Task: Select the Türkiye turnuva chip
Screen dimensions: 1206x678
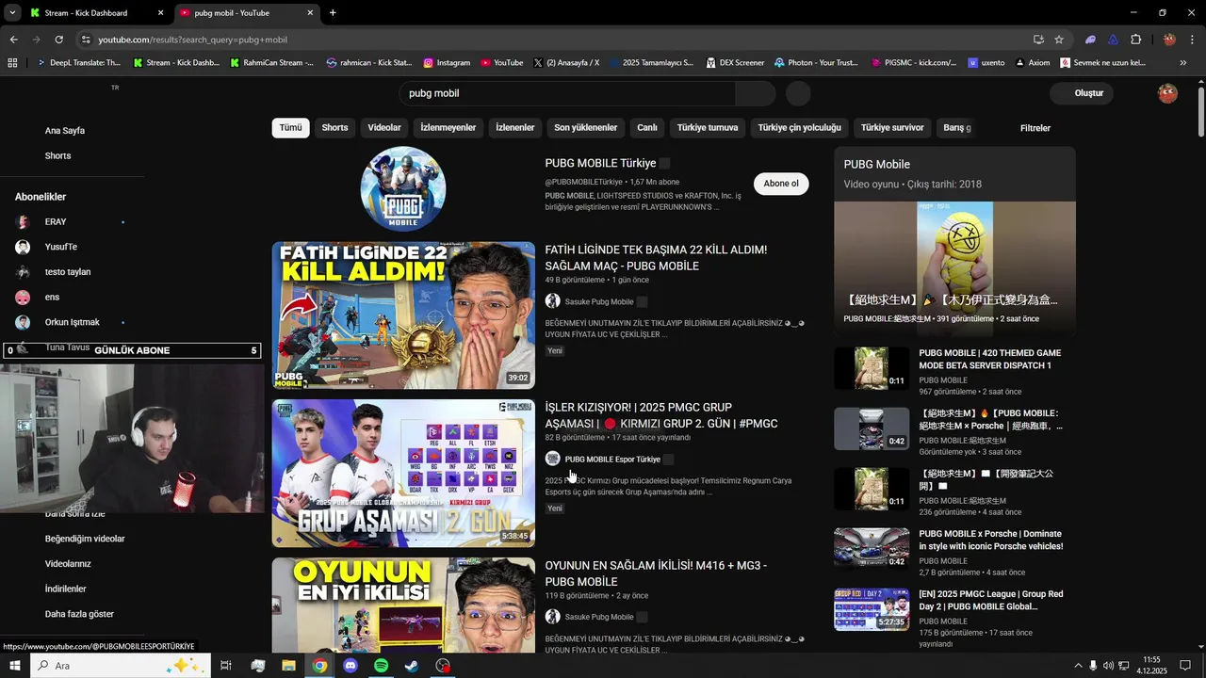Action: coord(708,128)
